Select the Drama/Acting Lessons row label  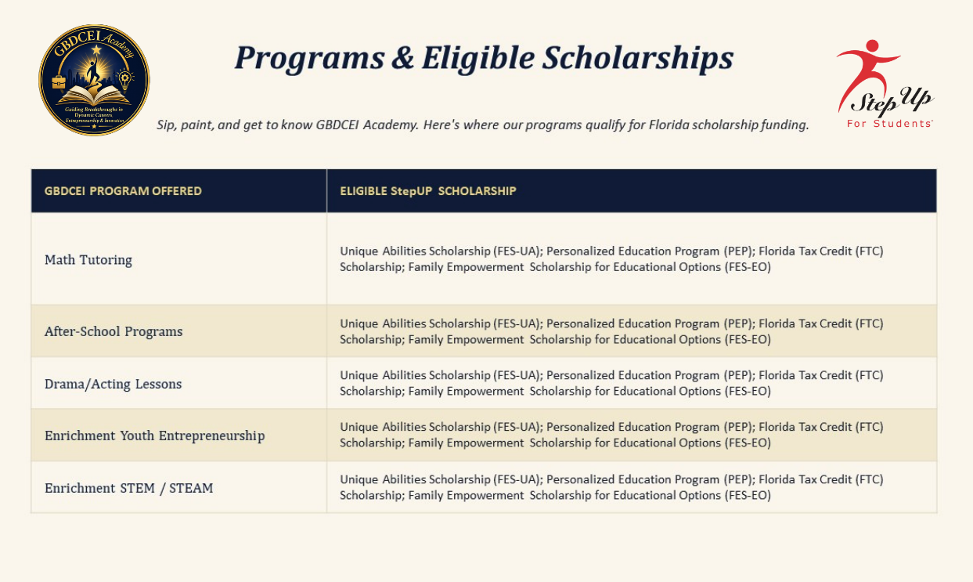(113, 384)
